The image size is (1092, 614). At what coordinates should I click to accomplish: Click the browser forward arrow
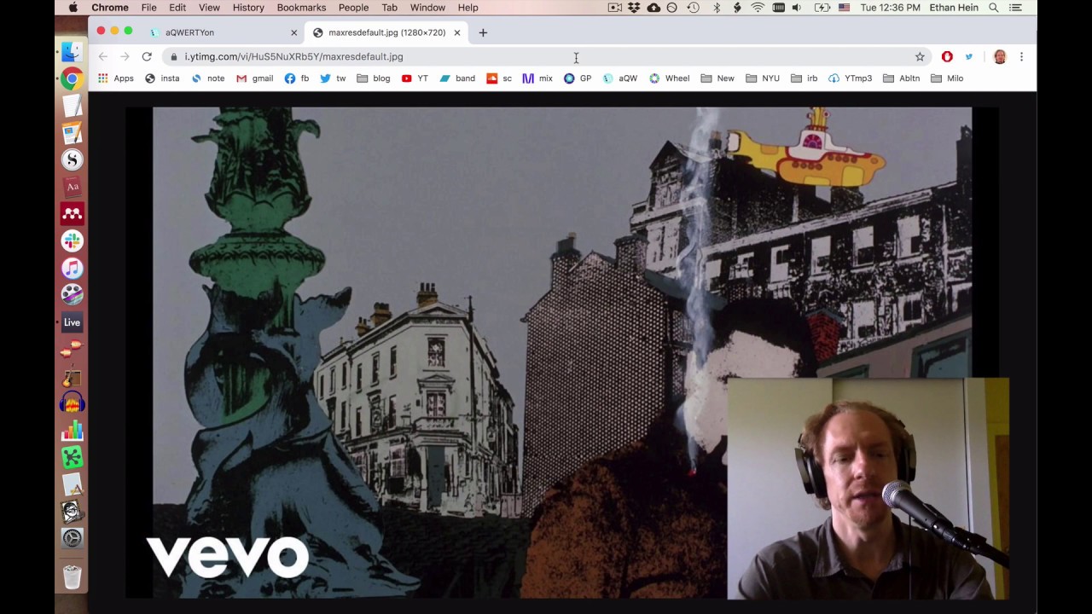click(x=125, y=56)
